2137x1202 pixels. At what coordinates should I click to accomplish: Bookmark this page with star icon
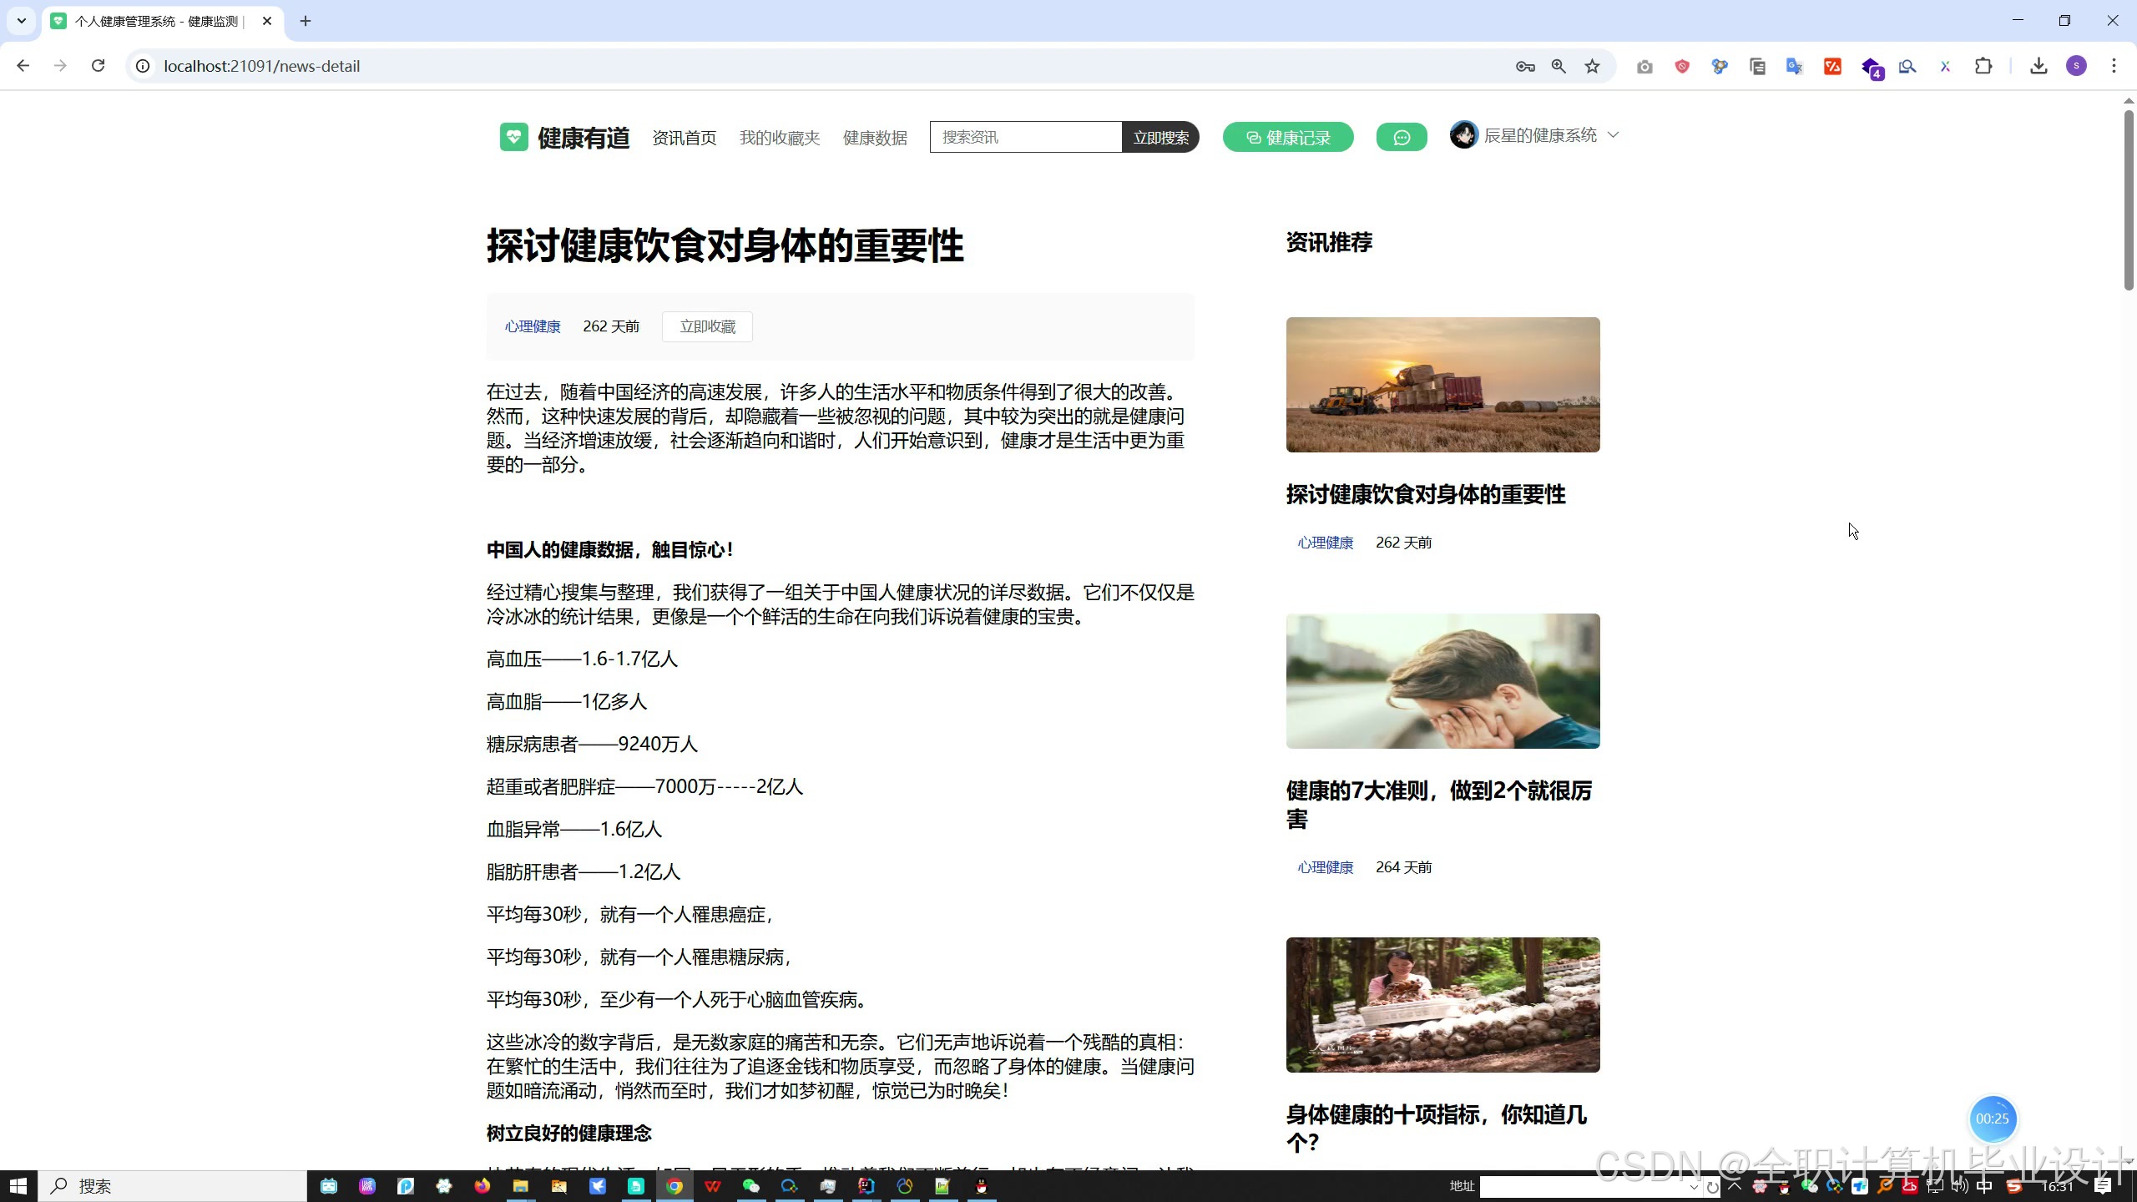tap(1593, 66)
